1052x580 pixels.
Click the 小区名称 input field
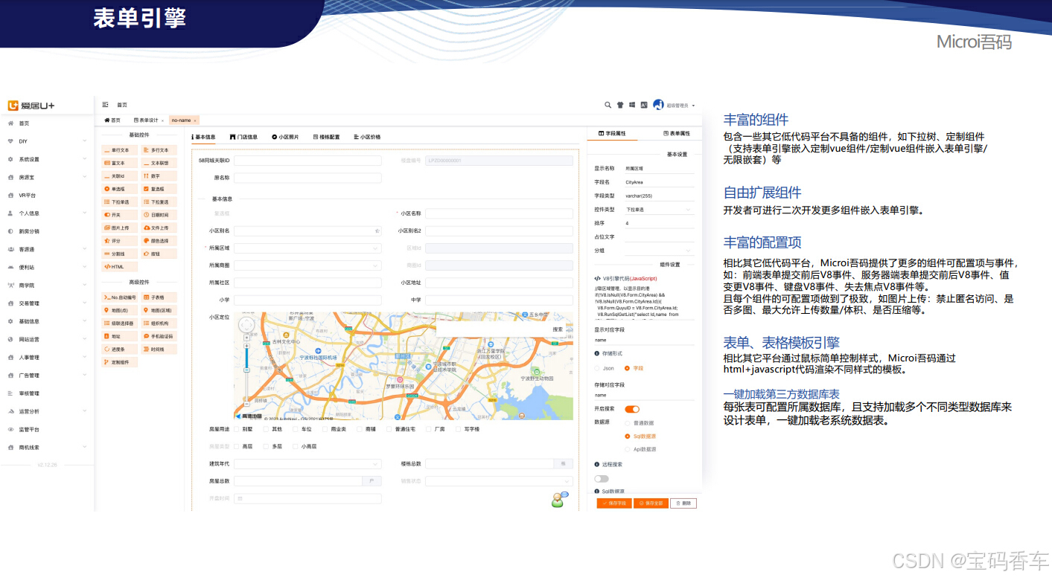499,213
